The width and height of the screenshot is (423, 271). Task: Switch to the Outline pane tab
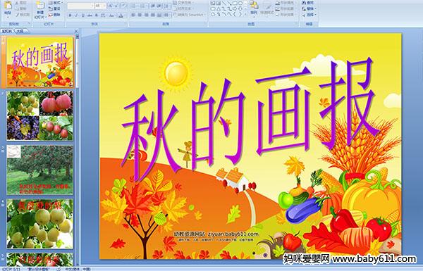point(20,31)
